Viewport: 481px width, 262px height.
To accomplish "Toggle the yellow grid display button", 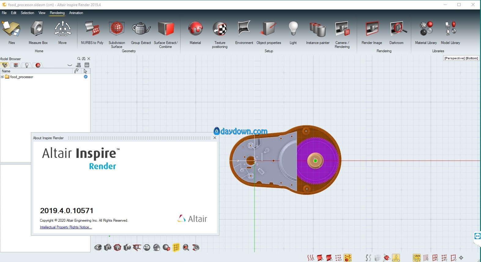I will pyautogui.click(x=176, y=247).
